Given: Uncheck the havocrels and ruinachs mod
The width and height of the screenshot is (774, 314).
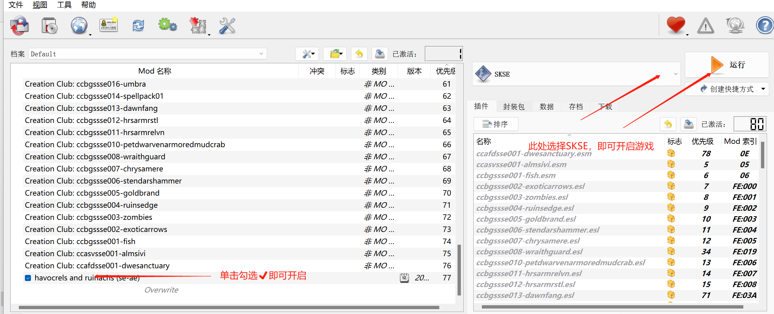Looking at the screenshot, I should [x=28, y=278].
